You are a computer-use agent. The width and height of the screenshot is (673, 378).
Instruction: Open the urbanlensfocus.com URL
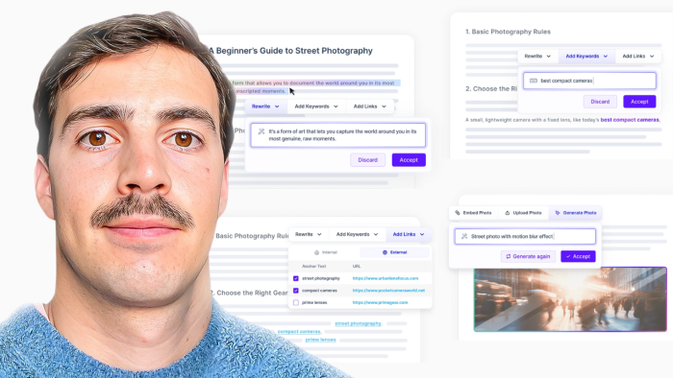tap(386, 278)
